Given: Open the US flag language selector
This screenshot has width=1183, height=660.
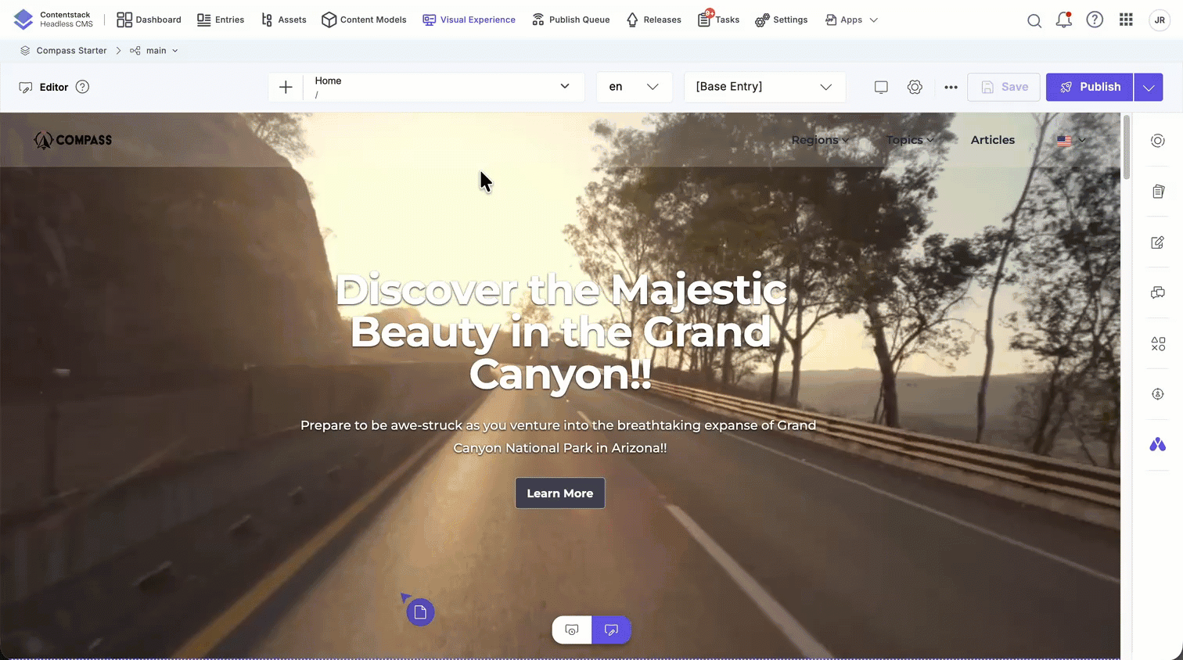Looking at the screenshot, I should click(x=1071, y=141).
